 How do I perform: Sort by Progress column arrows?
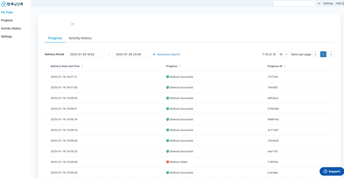[180, 66]
